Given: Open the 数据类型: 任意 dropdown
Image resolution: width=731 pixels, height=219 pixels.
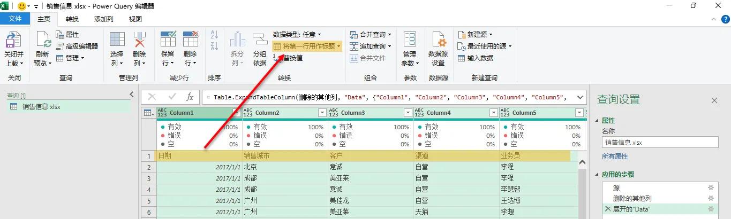Looking at the screenshot, I should coord(297,35).
